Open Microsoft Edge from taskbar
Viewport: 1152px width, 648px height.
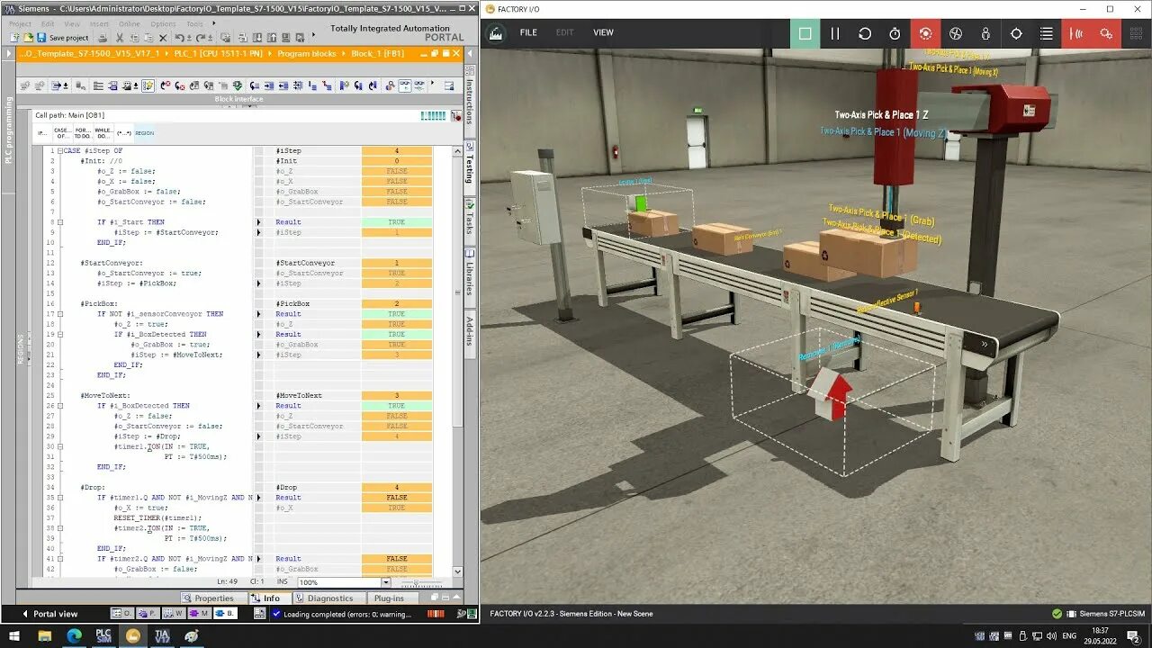pos(75,635)
